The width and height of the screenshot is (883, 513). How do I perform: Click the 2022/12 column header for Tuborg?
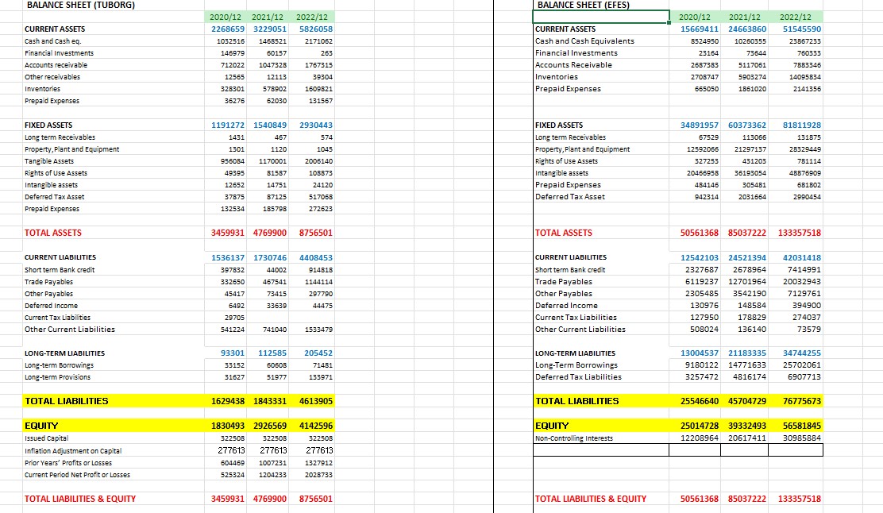[x=312, y=16]
